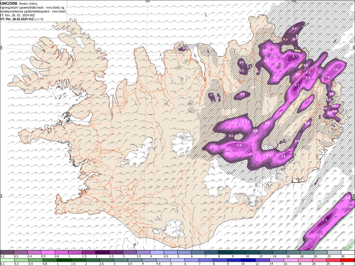The width and height of the screenshot is (355, 266).
Task: Click the 'IT: Fim. 28. 03. 2024 00Z' line
Action: click(17, 15)
